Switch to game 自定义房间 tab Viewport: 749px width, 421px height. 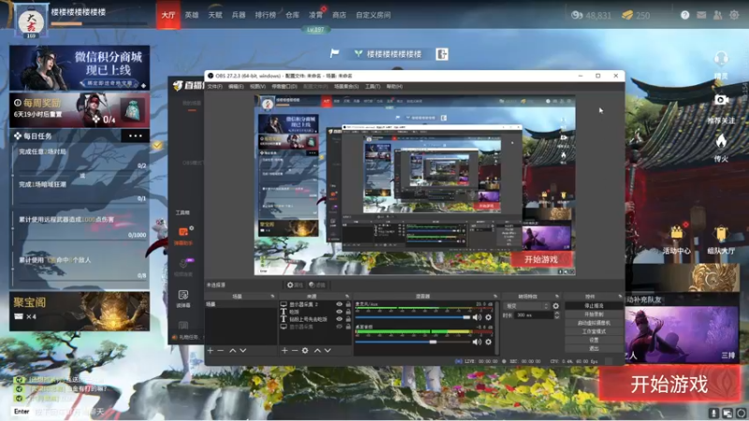373,15
